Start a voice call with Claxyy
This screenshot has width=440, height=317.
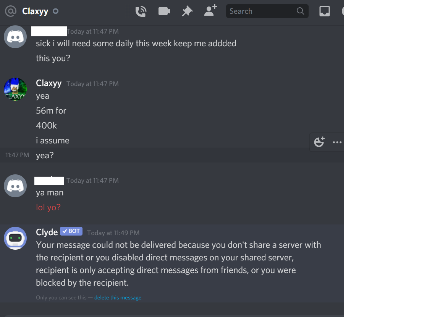(x=141, y=11)
